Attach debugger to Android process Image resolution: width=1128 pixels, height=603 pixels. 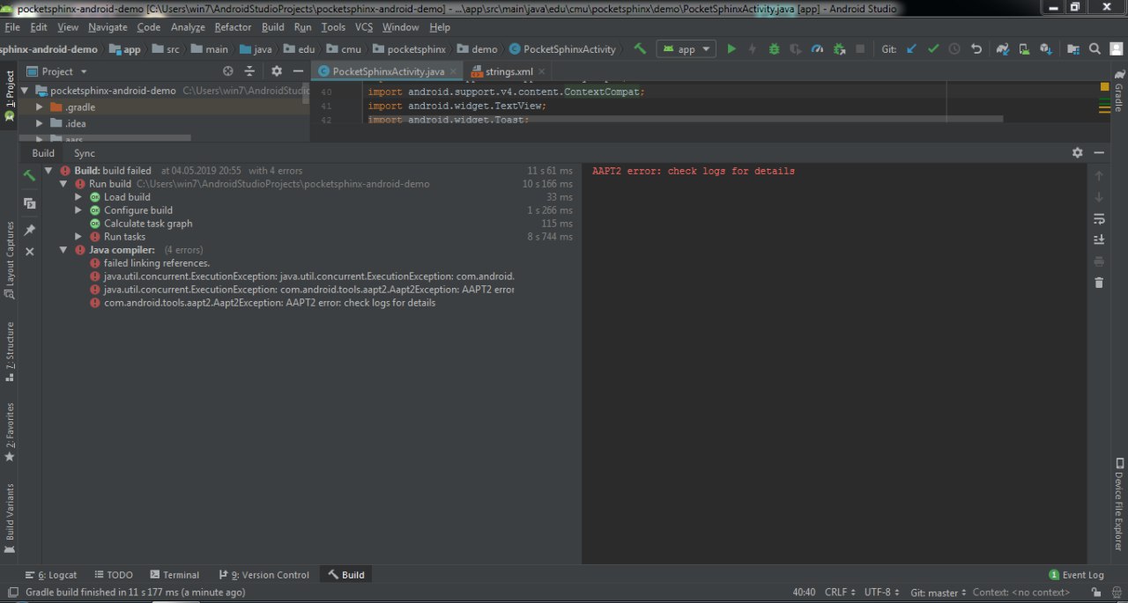coord(839,49)
